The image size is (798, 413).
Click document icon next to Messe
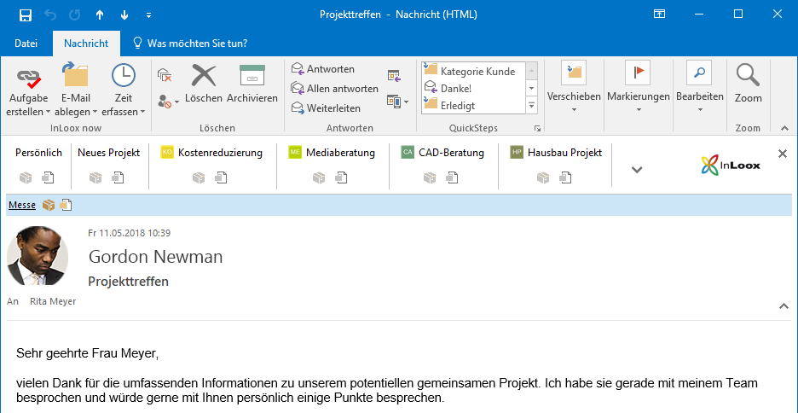pyautogui.click(x=66, y=205)
